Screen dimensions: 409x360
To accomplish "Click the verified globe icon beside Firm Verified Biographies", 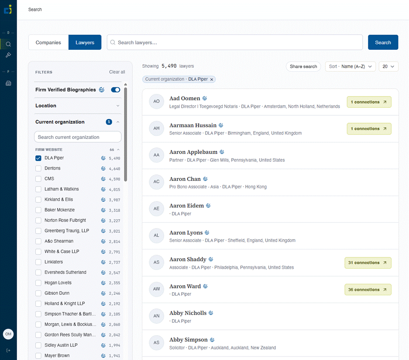I will click(102, 90).
